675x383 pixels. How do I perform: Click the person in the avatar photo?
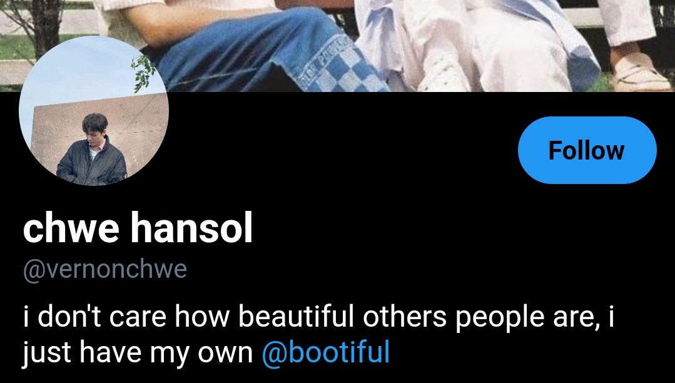pos(92,149)
